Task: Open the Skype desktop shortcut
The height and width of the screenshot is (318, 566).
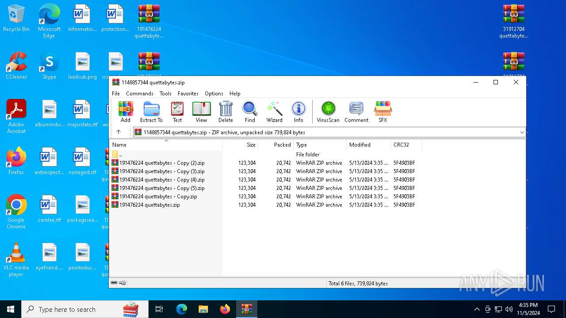Action: coord(49,66)
